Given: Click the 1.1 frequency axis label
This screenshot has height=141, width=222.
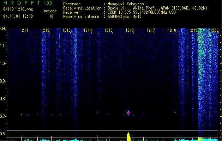Looking at the screenshot, I should (3, 46).
